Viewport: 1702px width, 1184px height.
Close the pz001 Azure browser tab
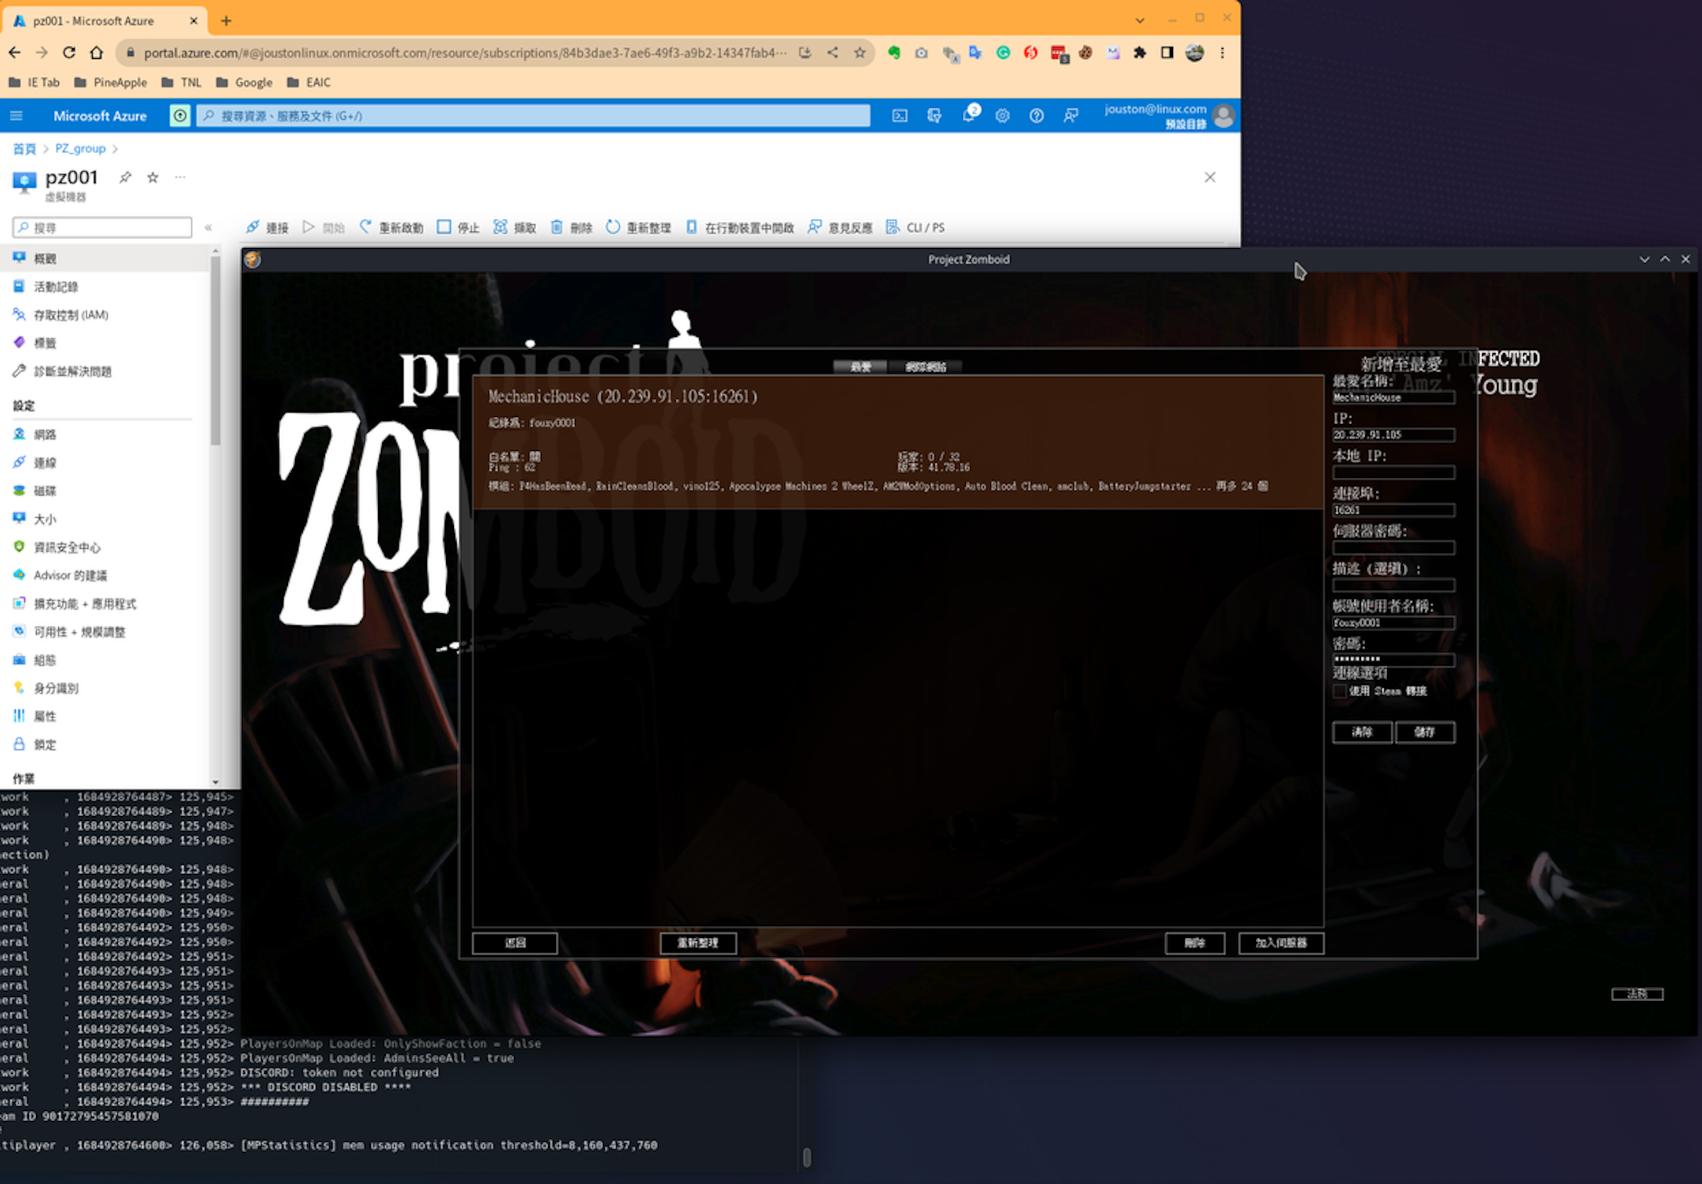(194, 21)
